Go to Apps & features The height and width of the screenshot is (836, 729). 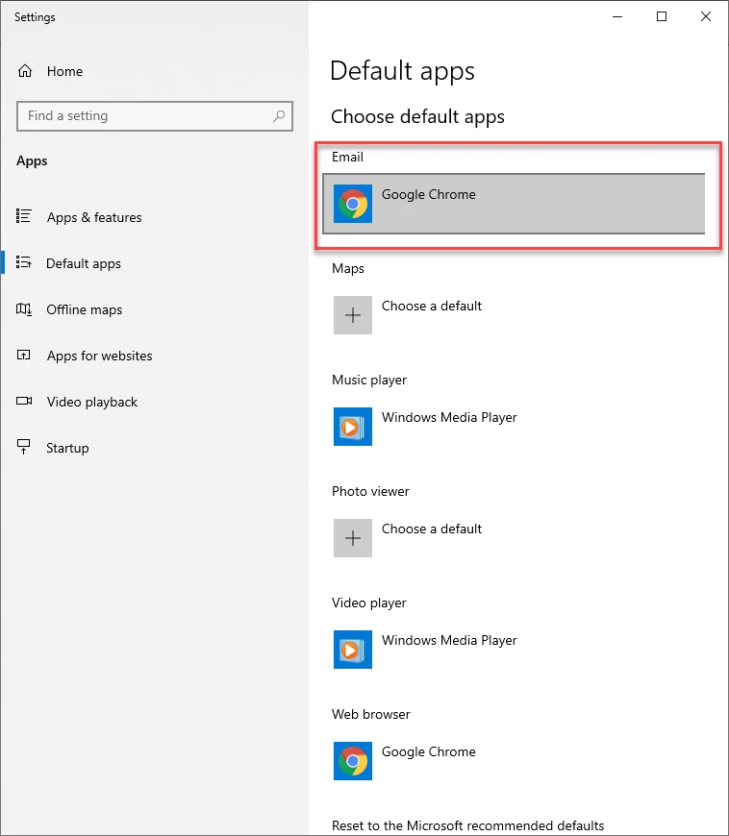click(155, 217)
